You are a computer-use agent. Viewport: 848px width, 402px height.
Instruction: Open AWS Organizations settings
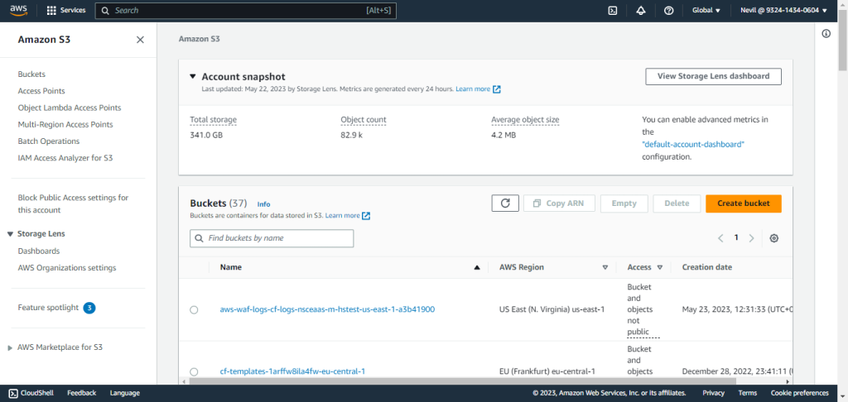[x=67, y=267]
